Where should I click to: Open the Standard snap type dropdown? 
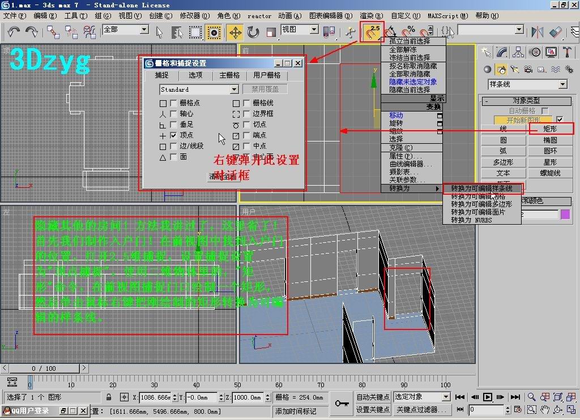click(234, 89)
